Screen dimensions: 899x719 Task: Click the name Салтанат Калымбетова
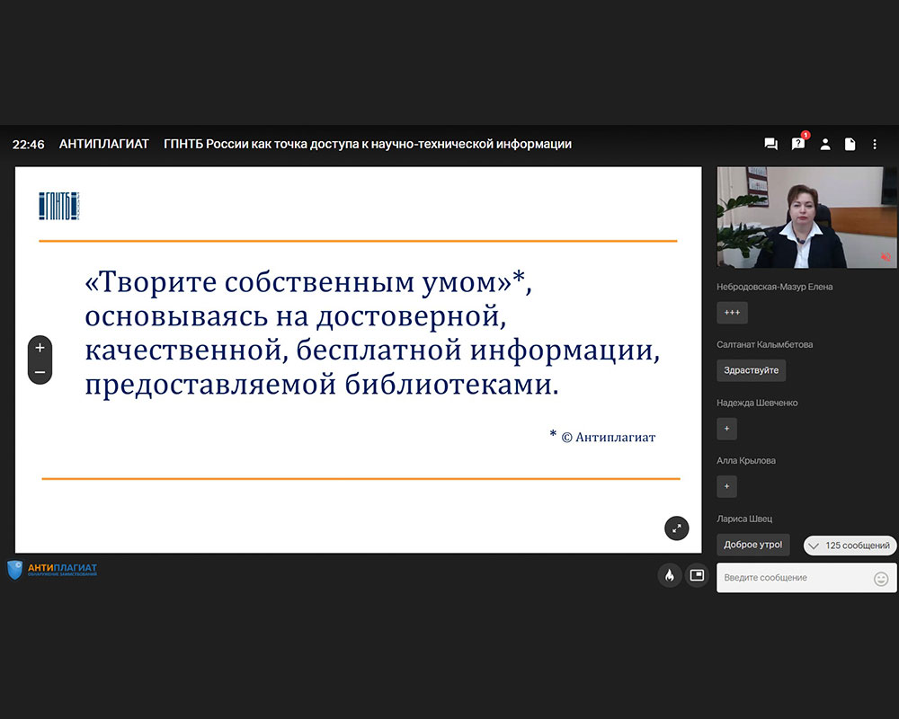(765, 344)
